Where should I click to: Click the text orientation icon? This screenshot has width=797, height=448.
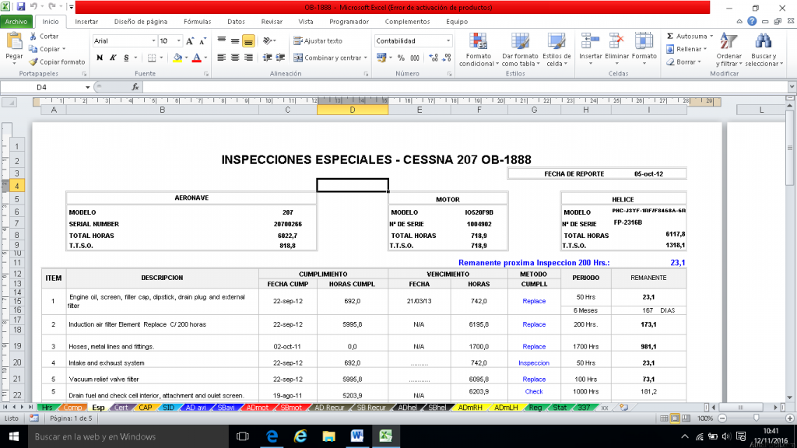pos(268,41)
